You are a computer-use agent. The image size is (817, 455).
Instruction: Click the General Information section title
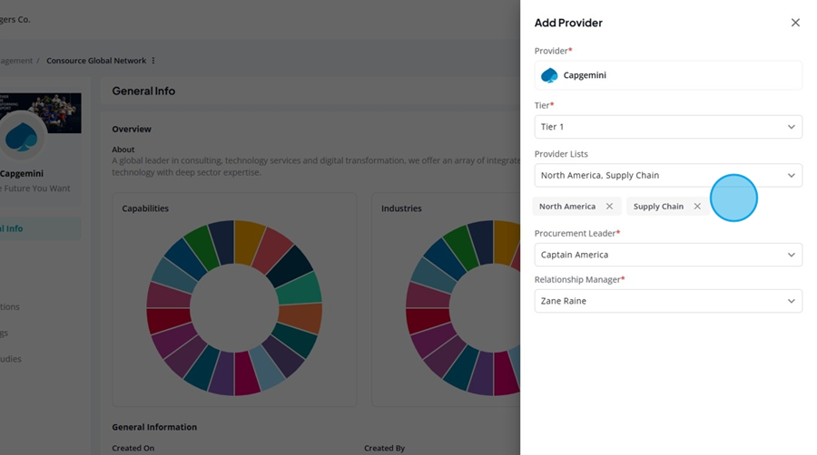(154, 427)
